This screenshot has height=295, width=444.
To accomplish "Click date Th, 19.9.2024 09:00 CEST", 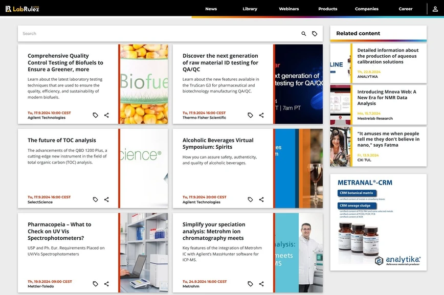I will point(50,282).
